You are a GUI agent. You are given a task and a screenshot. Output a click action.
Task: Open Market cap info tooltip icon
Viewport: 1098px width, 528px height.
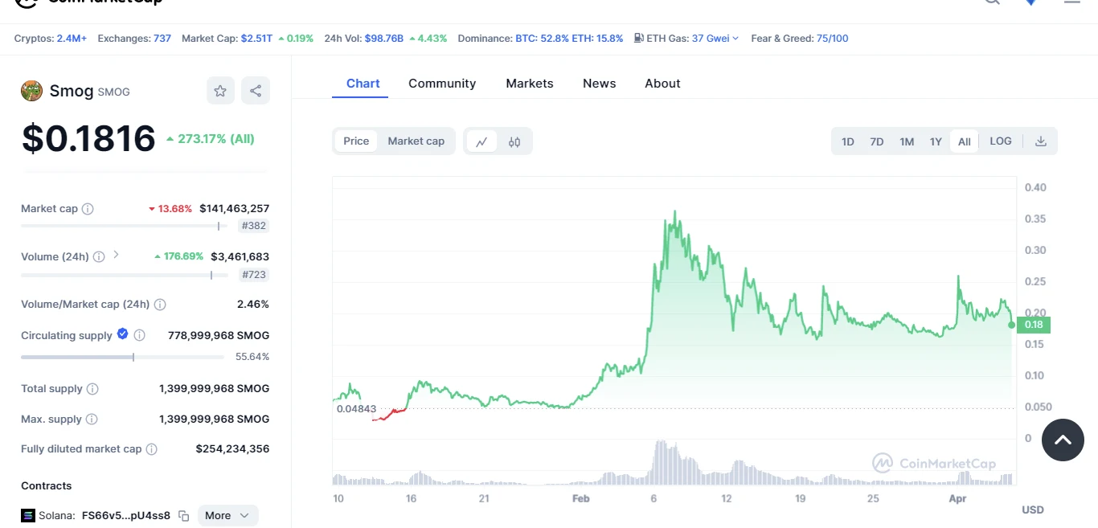(88, 209)
